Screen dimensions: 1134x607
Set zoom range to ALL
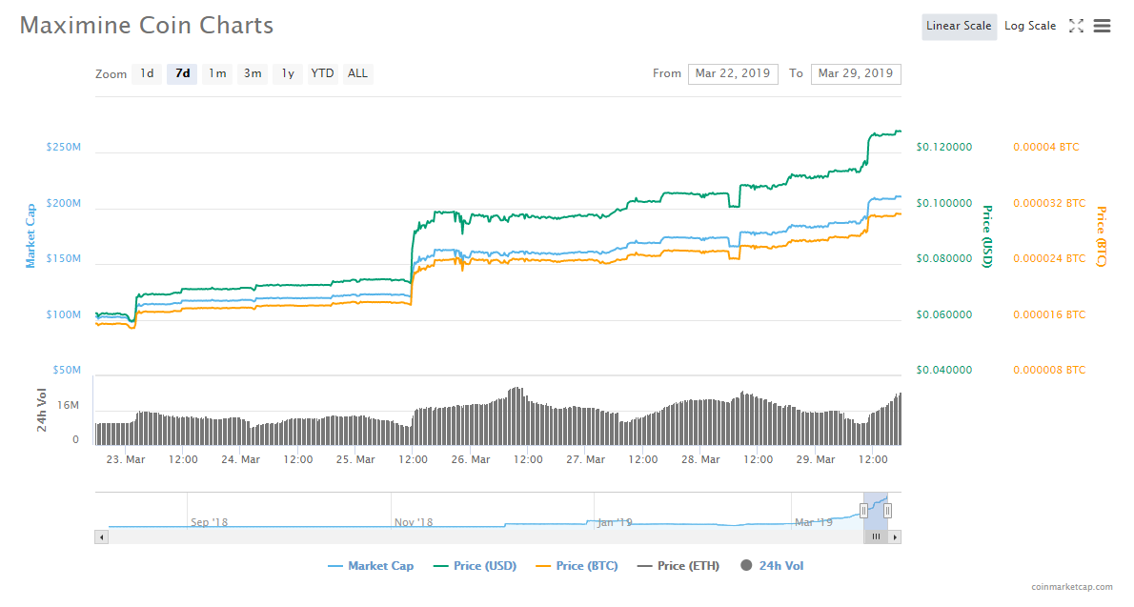coord(357,73)
